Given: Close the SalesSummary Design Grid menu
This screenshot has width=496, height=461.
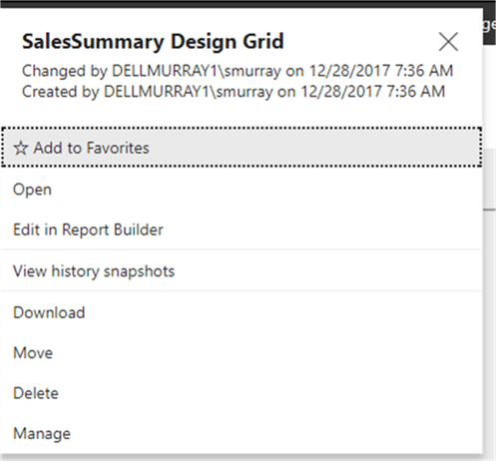Looking at the screenshot, I should [448, 42].
